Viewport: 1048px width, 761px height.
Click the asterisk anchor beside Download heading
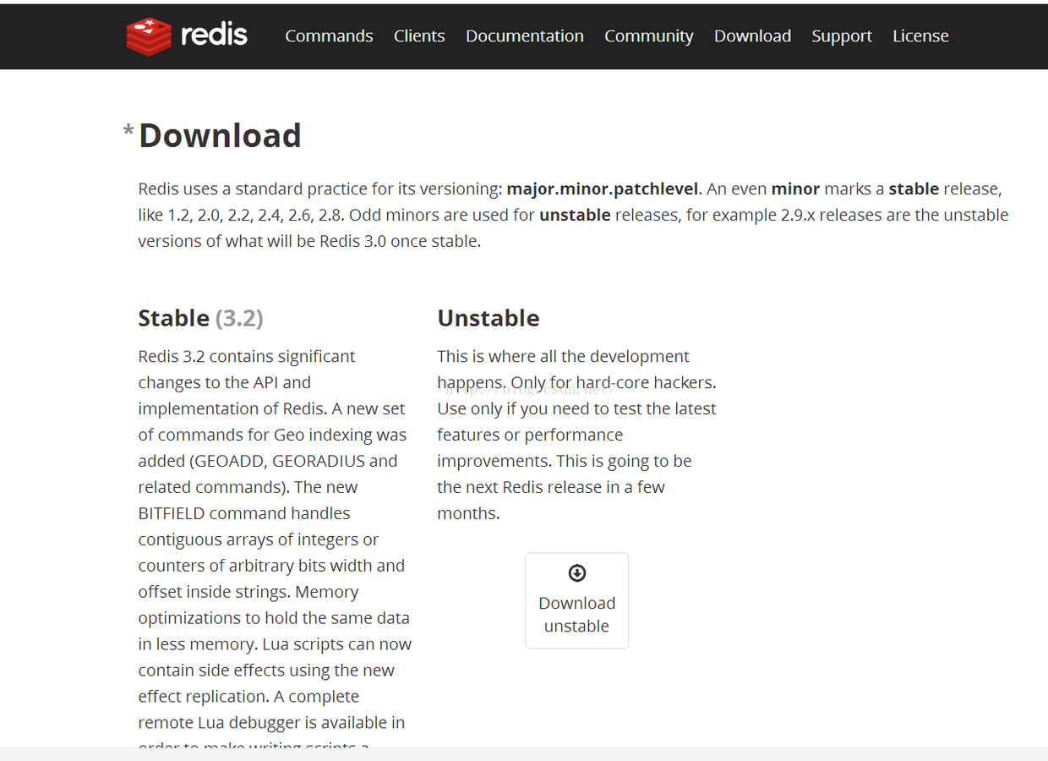pos(128,131)
